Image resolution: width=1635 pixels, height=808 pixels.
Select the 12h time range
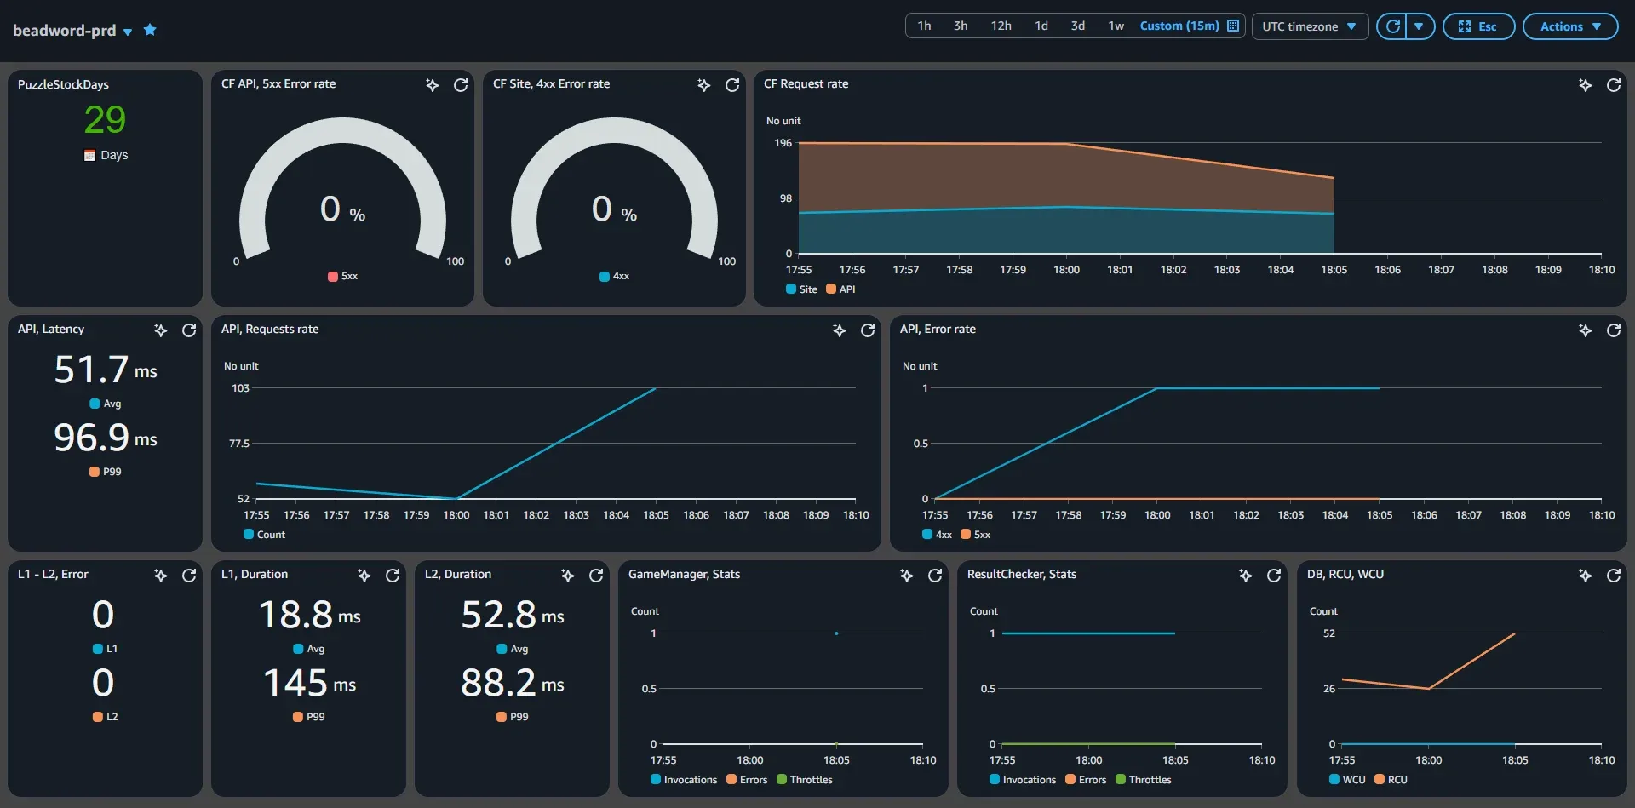coord(1001,26)
